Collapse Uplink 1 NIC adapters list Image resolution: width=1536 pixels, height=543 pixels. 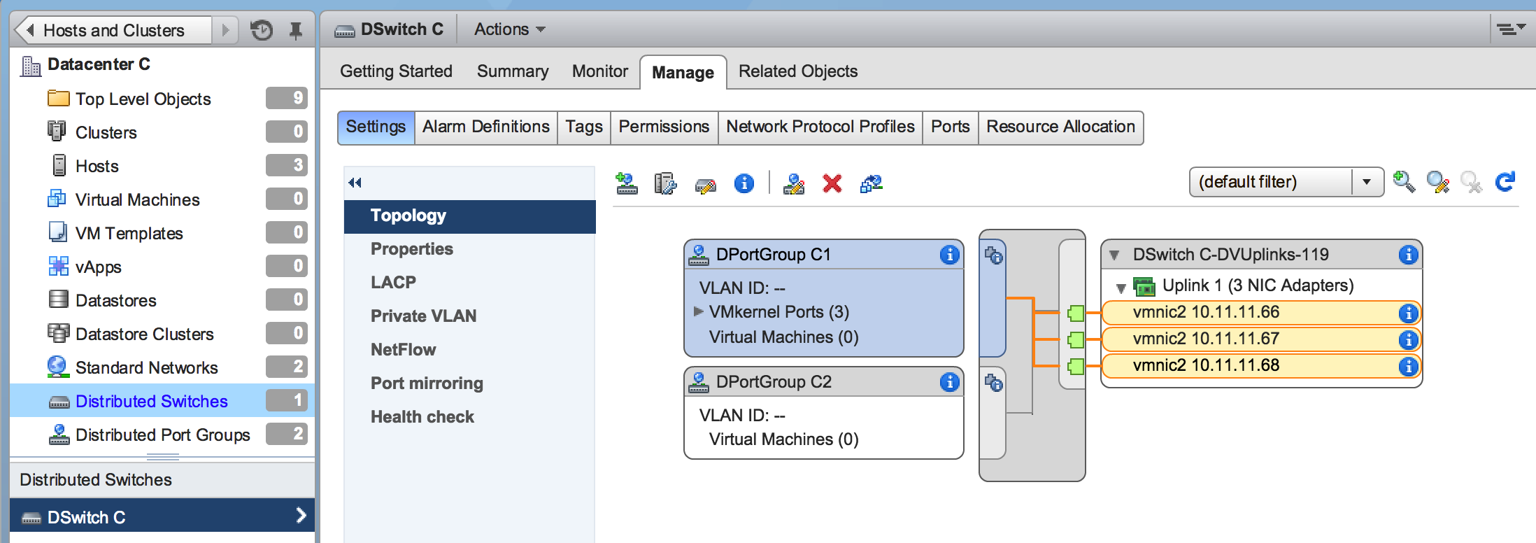(1121, 287)
